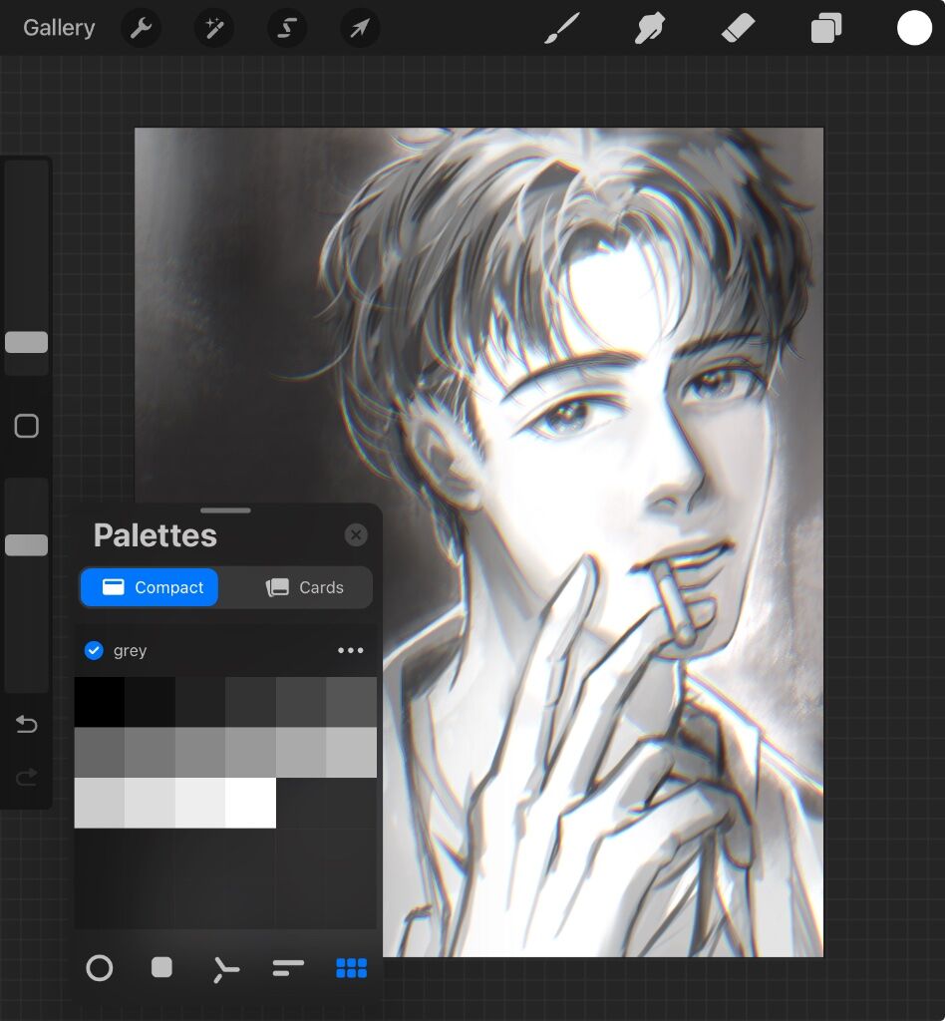945x1021 pixels.
Task: Redo the last action
Action: pos(26,777)
